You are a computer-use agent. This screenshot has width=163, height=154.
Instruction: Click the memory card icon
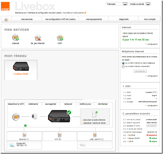95,114
